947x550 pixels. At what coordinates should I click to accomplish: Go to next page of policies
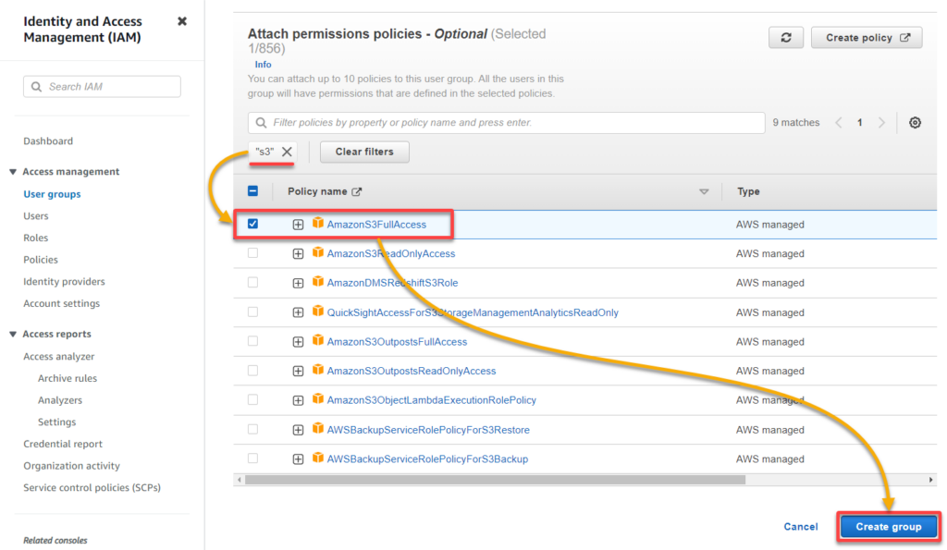(881, 123)
